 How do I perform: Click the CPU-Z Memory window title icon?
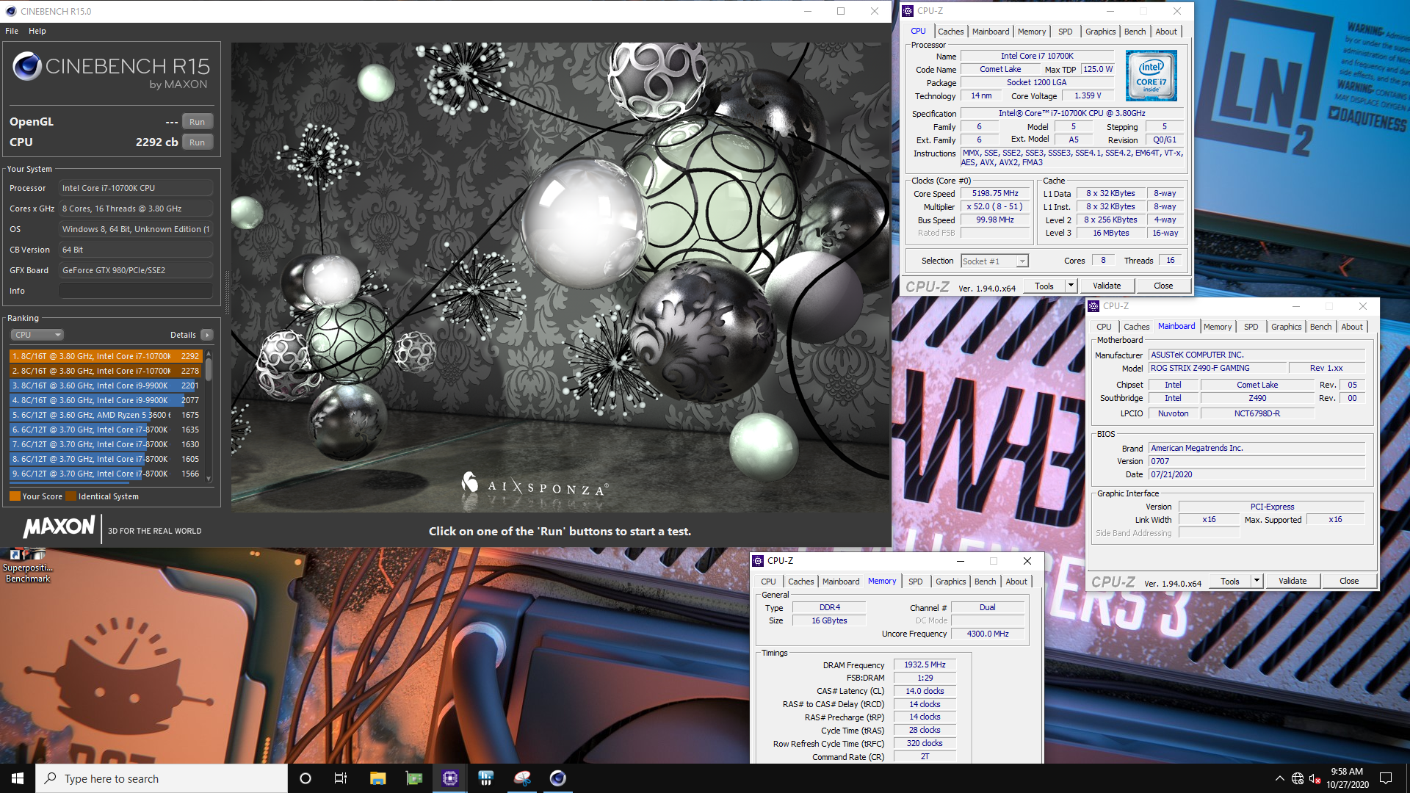click(x=758, y=561)
